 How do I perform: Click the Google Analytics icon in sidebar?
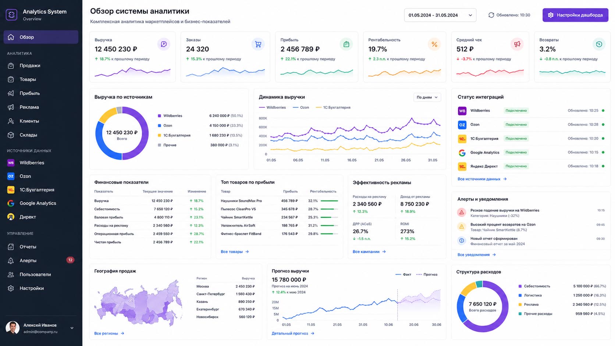(x=11, y=203)
